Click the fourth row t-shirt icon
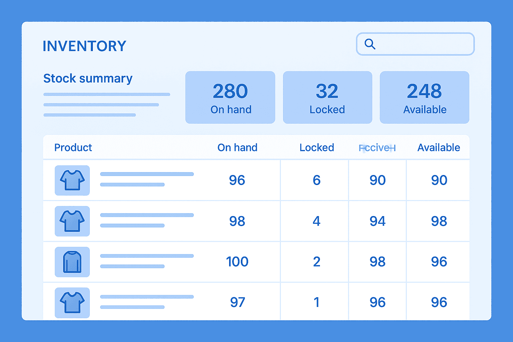The width and height of the screenshot is (513, 342). tap(72, 303)
